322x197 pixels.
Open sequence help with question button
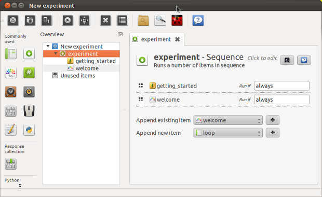pyautogui.click(x=304, y=60)
